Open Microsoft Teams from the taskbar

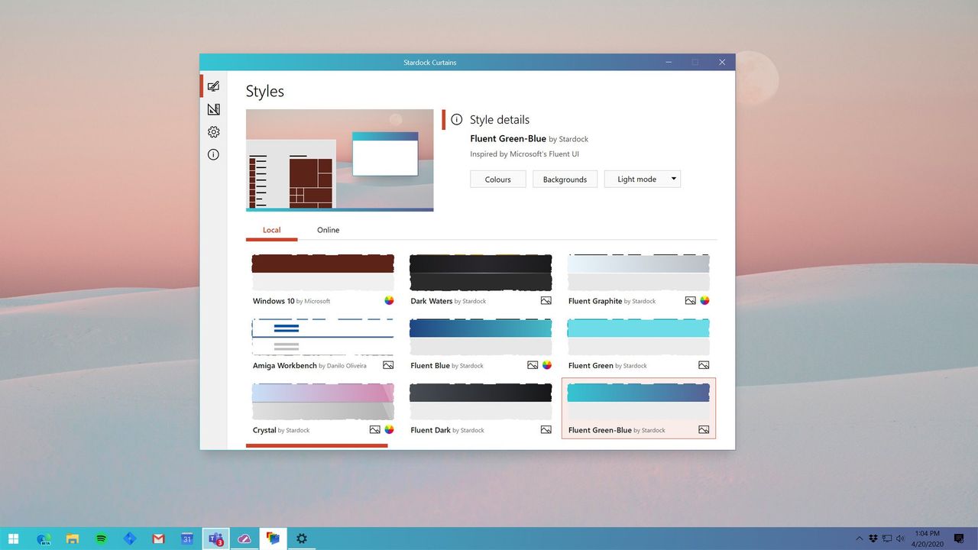[215, 539]
